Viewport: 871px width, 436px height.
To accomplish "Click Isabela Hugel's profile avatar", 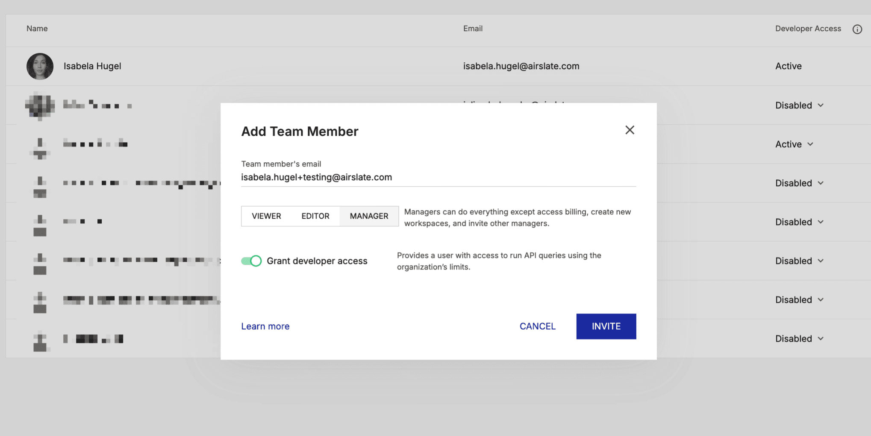I will click(x=40, y=66).
